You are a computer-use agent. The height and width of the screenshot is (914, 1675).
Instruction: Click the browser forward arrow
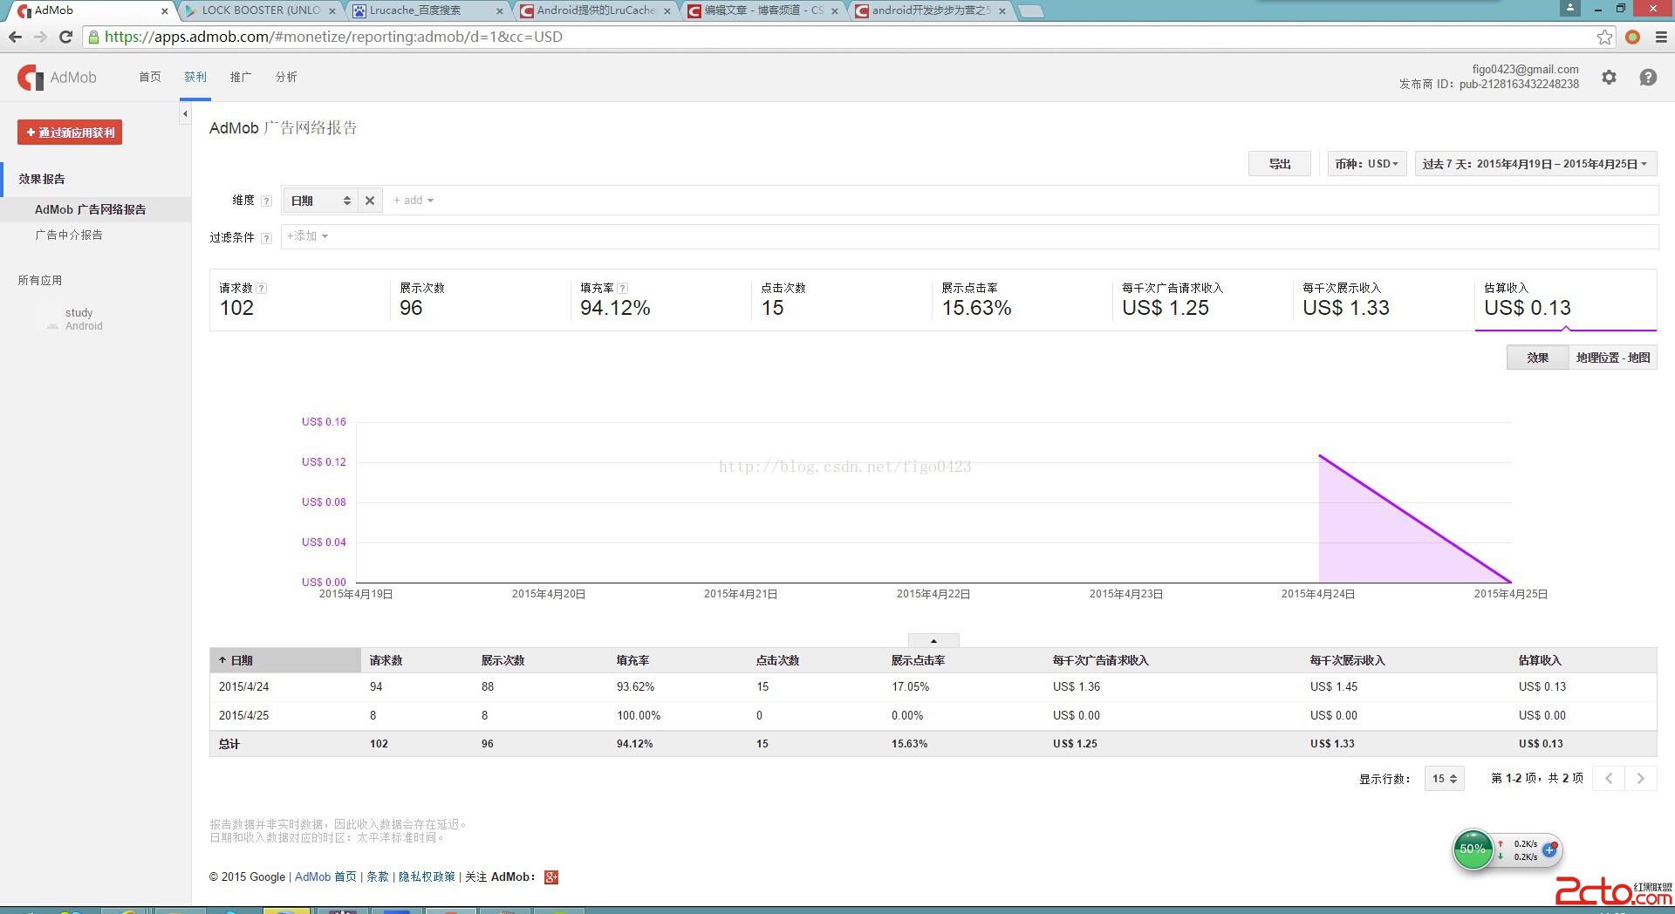pos(40,37)
